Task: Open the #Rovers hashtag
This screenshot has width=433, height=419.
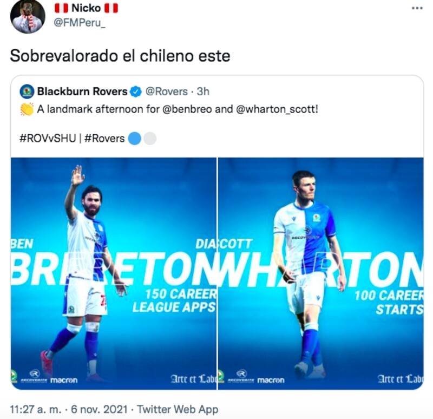Action: (x=105, y=139)
